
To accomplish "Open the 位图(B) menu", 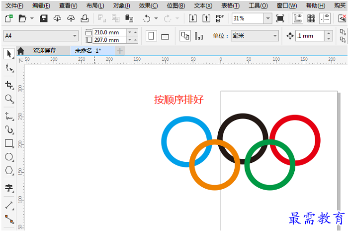I will [176, 5].
